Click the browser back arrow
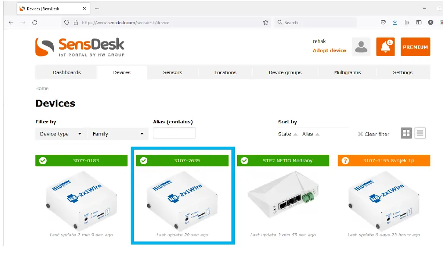 tap(11, 22)
